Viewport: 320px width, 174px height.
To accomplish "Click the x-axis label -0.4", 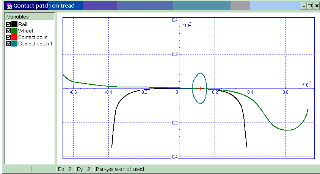I will click(108, 92).
